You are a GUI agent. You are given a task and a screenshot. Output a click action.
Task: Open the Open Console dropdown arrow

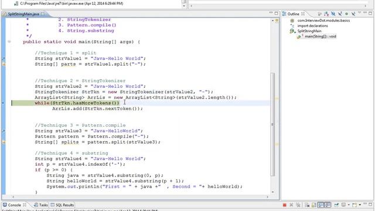click(x=360, y=205)
